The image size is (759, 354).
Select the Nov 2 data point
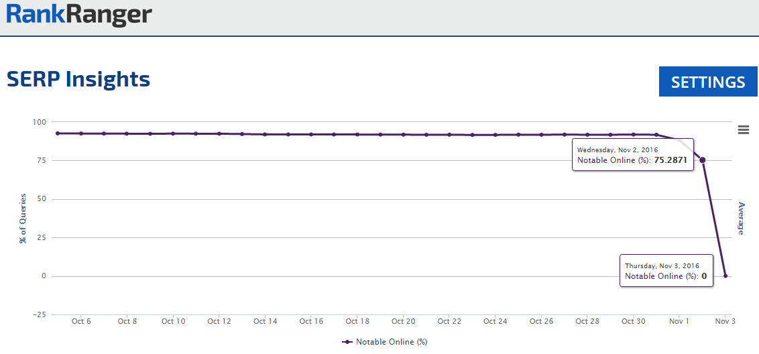(702, 160)
